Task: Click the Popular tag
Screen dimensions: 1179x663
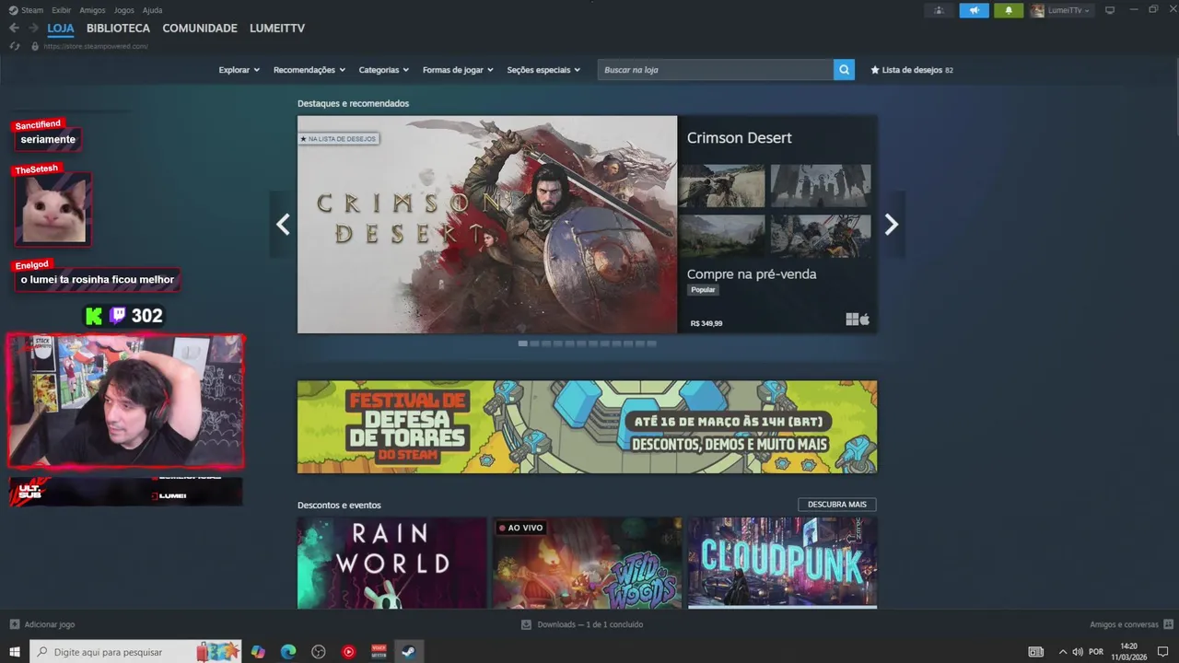Action: (x=703, y=290)
